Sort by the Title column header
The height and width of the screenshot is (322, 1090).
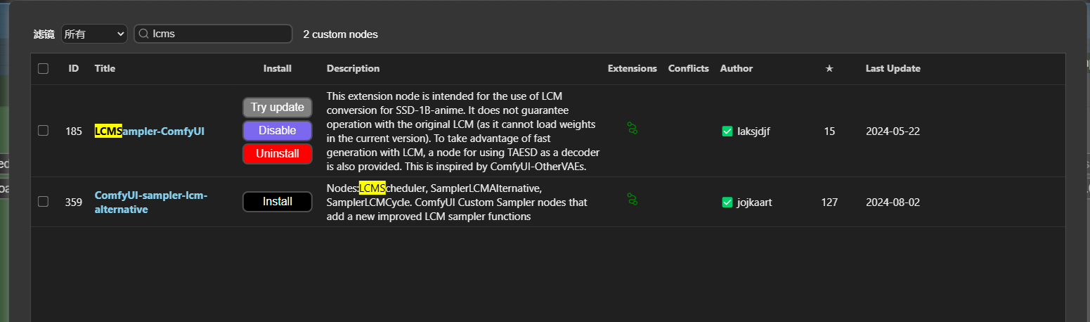tap(105, 68)
